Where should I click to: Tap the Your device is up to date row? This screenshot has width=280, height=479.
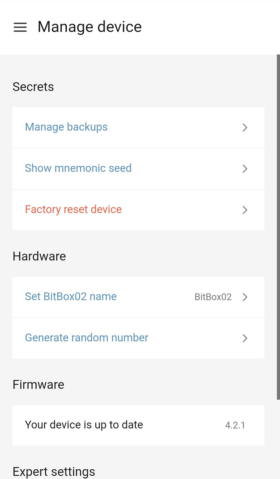(138, 425)
